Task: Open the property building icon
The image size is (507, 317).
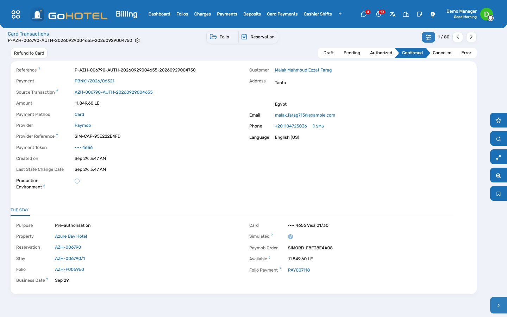Action: 406,14
